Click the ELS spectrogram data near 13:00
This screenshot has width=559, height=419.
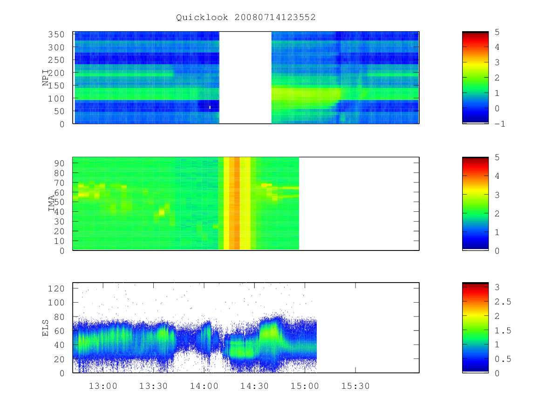[103, 342]
